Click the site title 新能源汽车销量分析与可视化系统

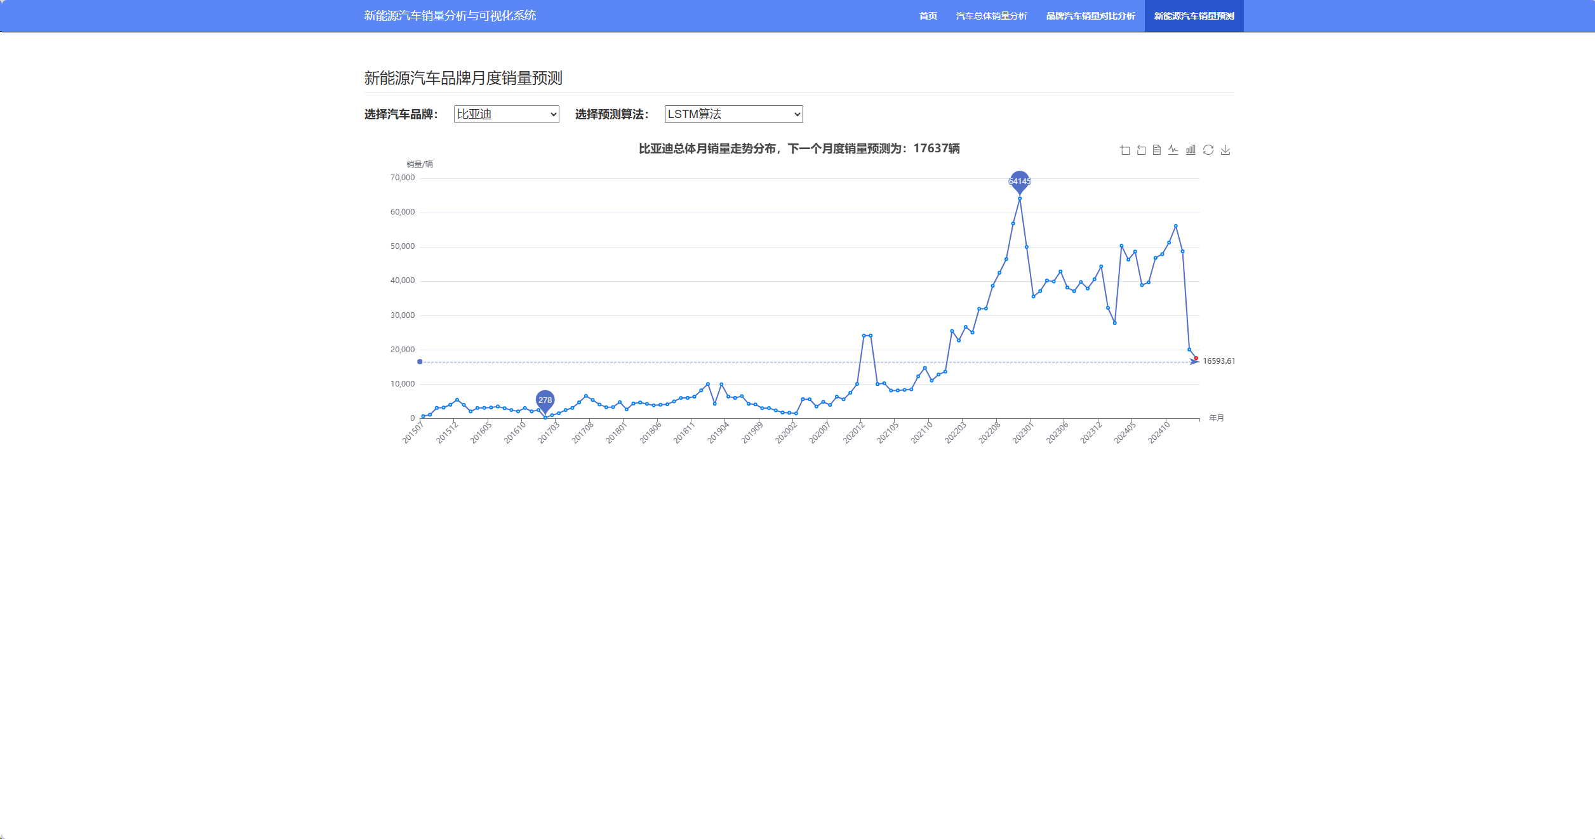point(450,16)
